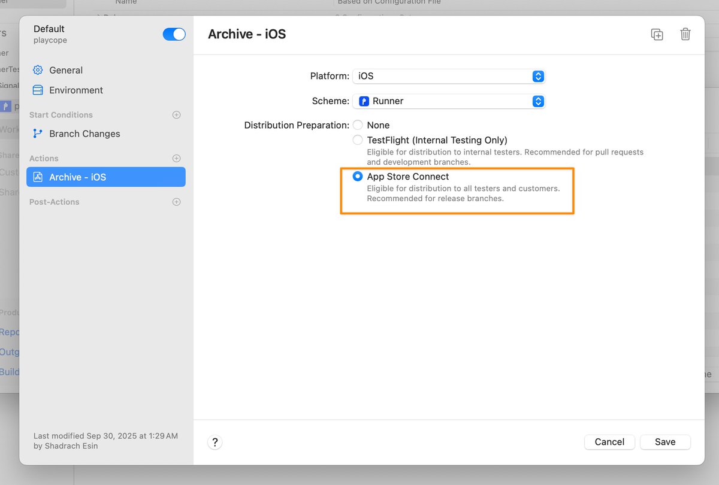Duplicate the Archive - iOS action
Viewport: 719px width, 485px height.
[x=657, y=35]
